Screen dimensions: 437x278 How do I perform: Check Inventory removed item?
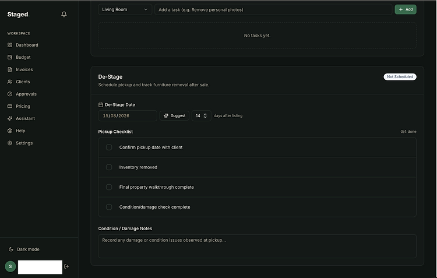click(109, 167)
